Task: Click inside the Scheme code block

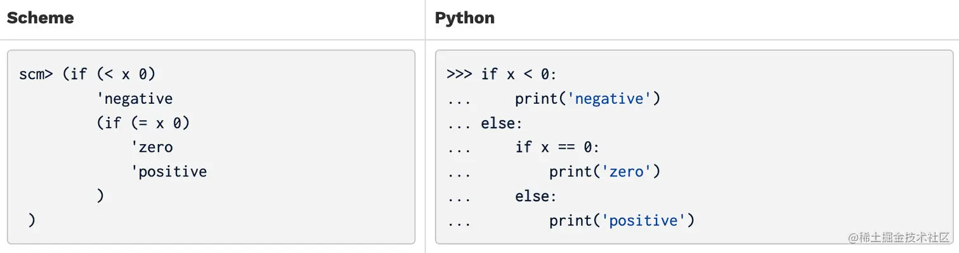Action: point(211,147)
